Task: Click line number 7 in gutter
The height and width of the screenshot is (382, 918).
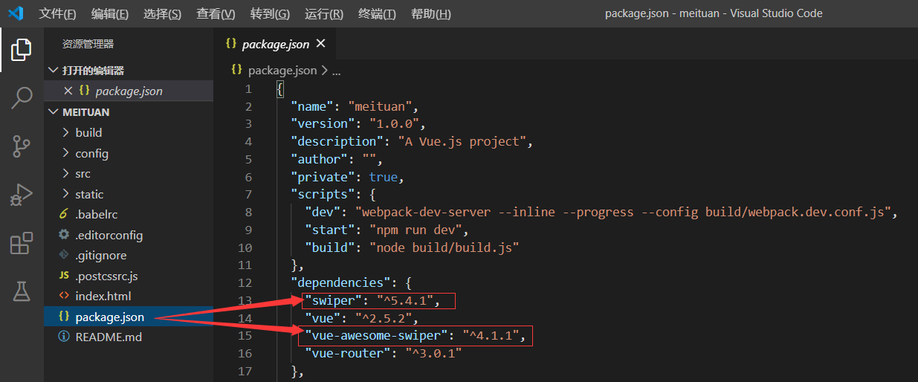Action: tap(248, 194)
